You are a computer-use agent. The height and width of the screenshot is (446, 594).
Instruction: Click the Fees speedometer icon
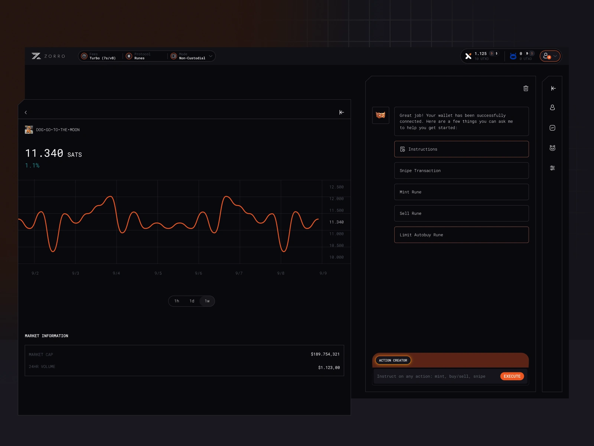click(x=84, y=56)
